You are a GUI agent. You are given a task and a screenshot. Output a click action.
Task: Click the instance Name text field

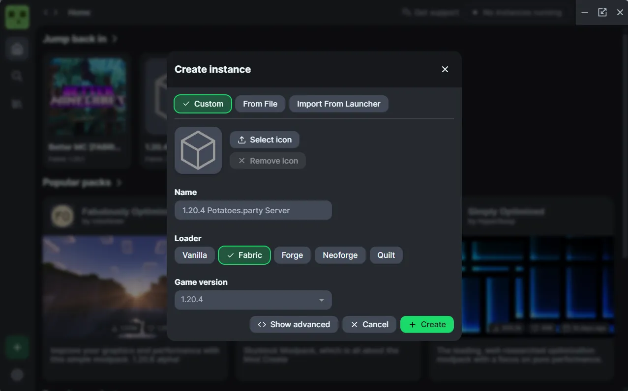pos(253,210)
